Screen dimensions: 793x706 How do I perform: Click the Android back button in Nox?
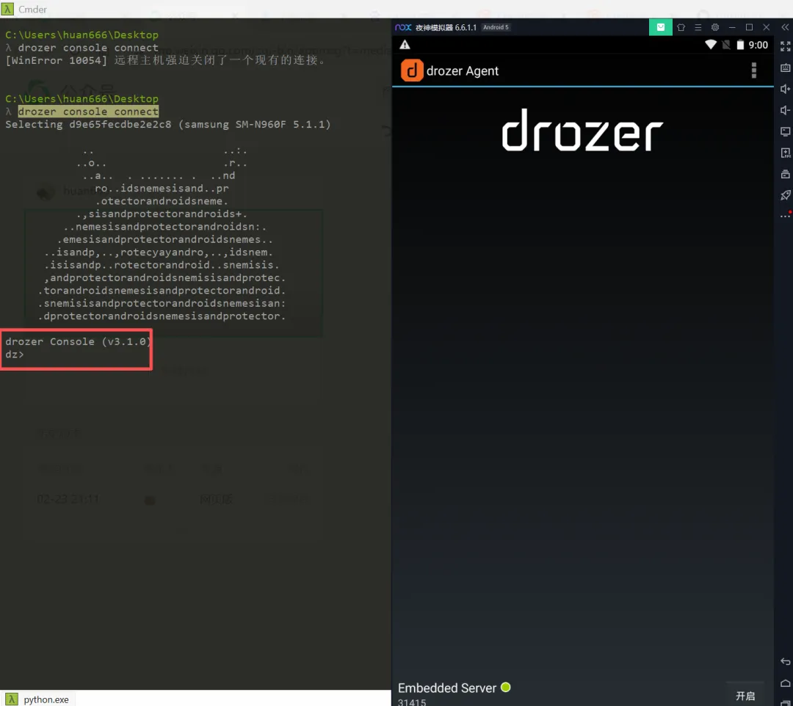(x=785, y=661)
